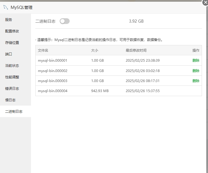This screenshot has height=173, width=208.
Task: Toggle the 二进制日志 switch
Action: [x=65, y=21]
